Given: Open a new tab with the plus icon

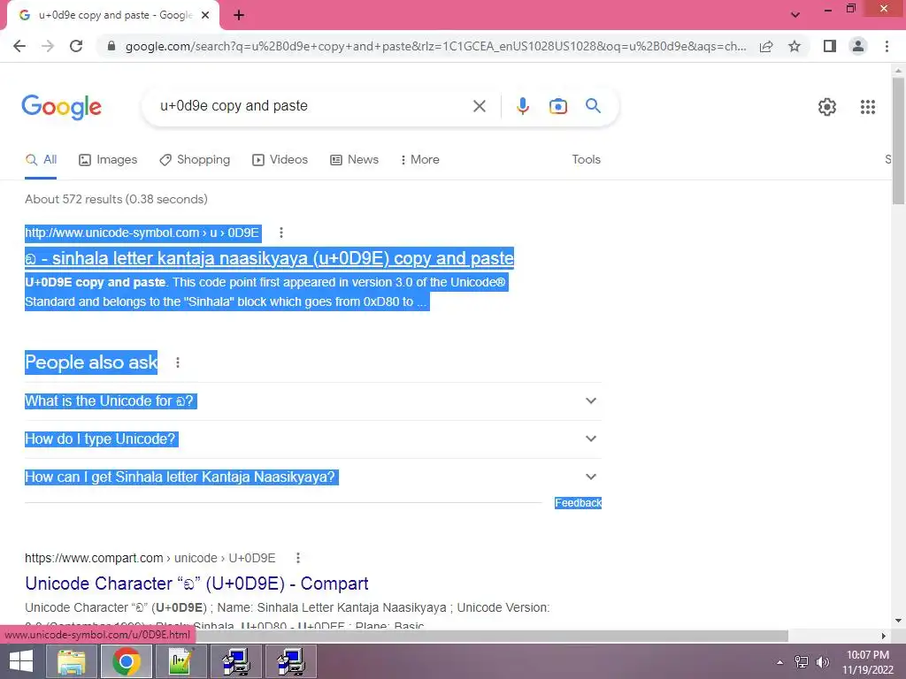Looking at the screenshot, I should (x=239, y=15).
